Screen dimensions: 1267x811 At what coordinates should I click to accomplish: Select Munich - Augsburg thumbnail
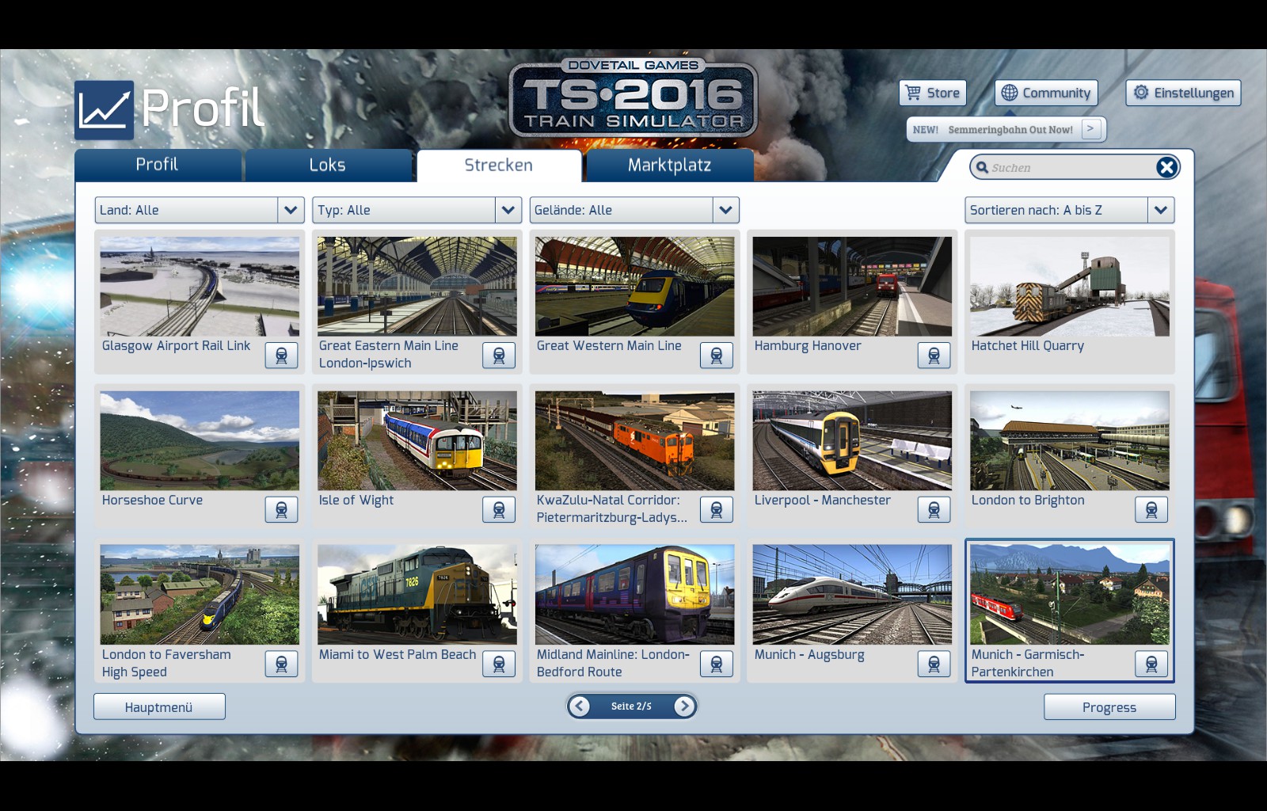(852, 594)
